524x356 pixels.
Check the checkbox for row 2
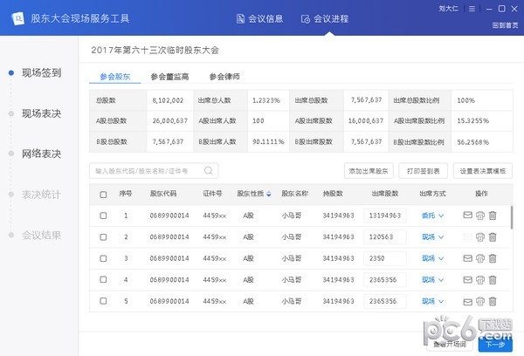click(x=103, y=236)
